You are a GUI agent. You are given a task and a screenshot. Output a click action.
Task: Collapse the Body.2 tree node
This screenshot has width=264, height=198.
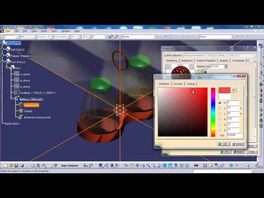tap(11, 99)
